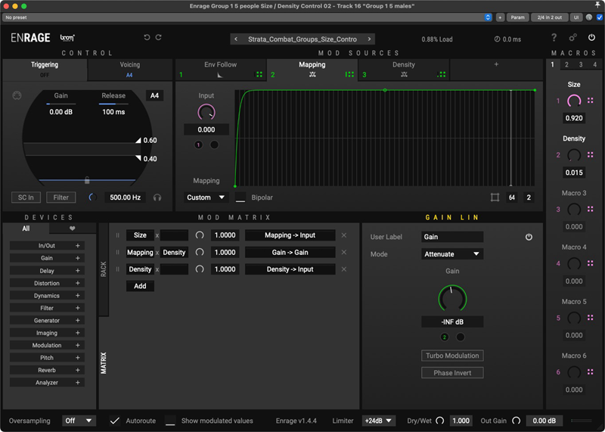
Task: Click the add mod source plus icon
Action: point(496,65)
